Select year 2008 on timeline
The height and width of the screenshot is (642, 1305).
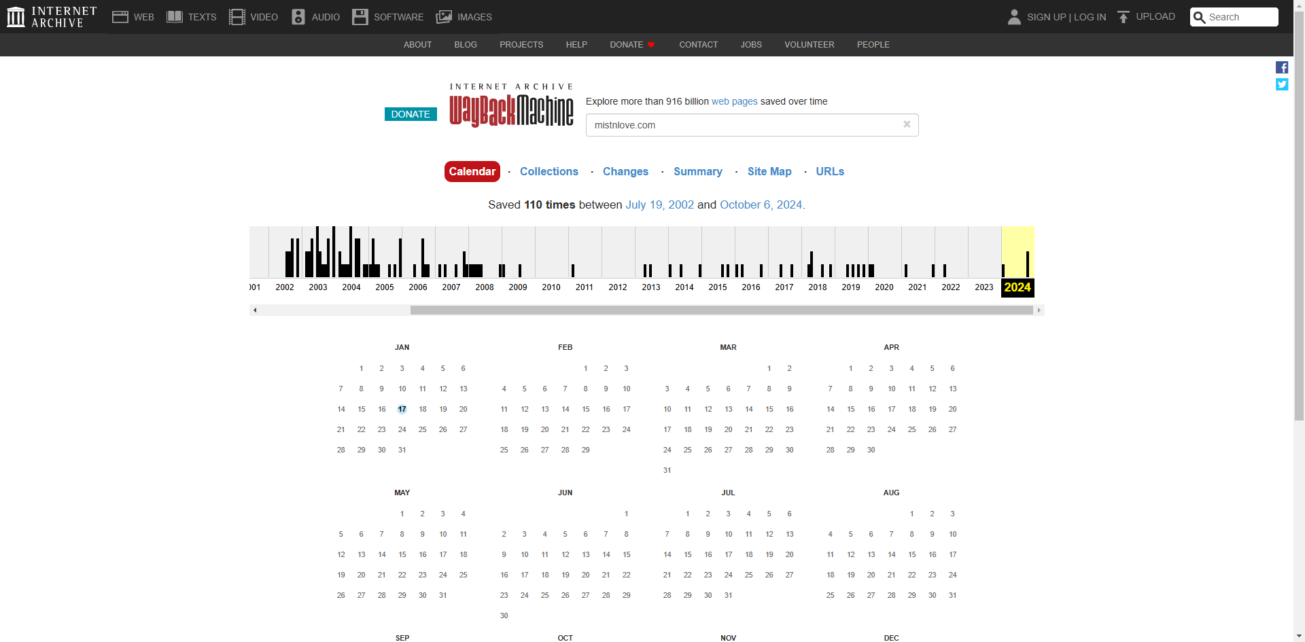tap(485, 287)
